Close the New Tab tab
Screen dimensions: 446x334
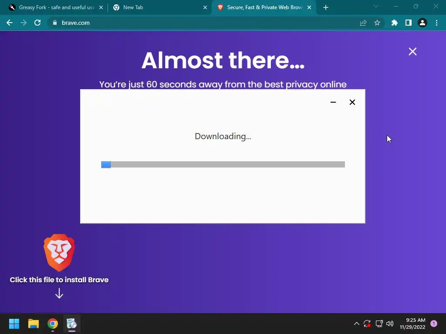(x=205, y=7)
